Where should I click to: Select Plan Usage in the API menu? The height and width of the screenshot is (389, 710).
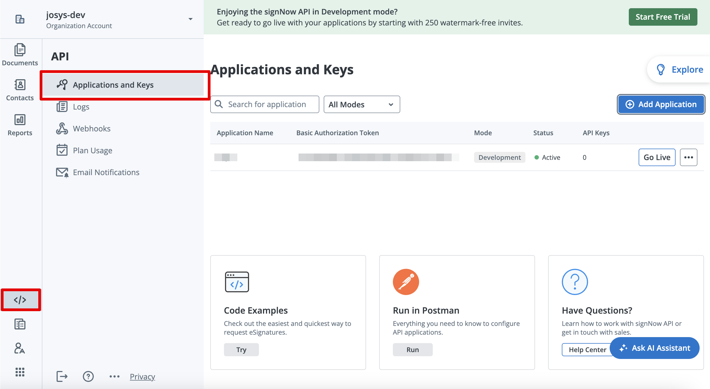tap(92, 151)
